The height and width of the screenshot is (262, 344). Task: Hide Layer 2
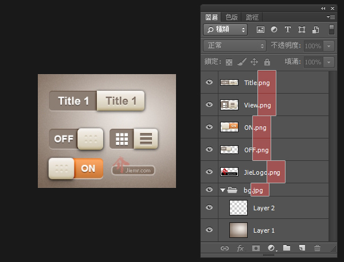coord(209,207)
